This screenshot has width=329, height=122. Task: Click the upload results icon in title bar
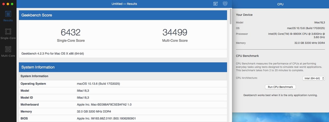[216, 4]
